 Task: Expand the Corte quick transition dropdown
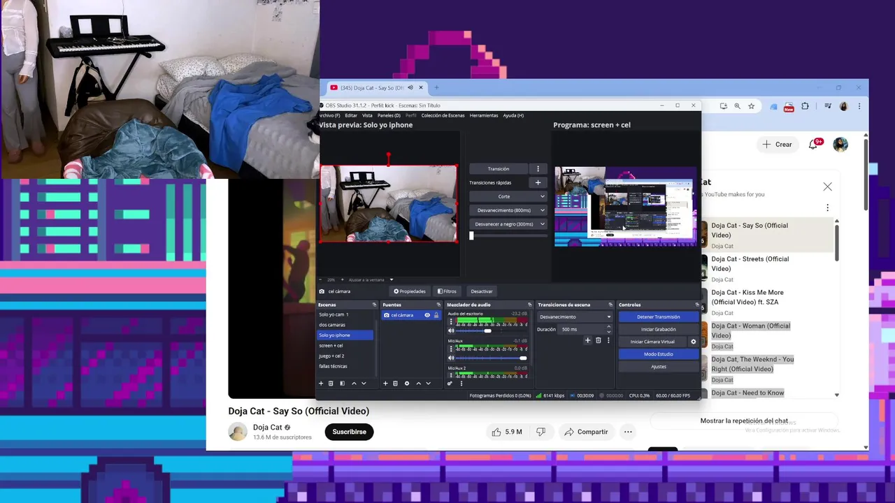(543, 196)
